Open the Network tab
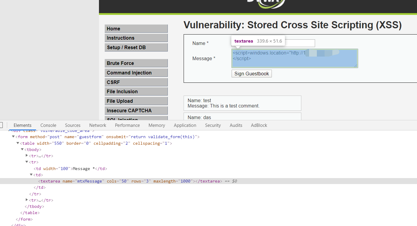This screenshot has width=417, height=226. (x=98, y=125)
